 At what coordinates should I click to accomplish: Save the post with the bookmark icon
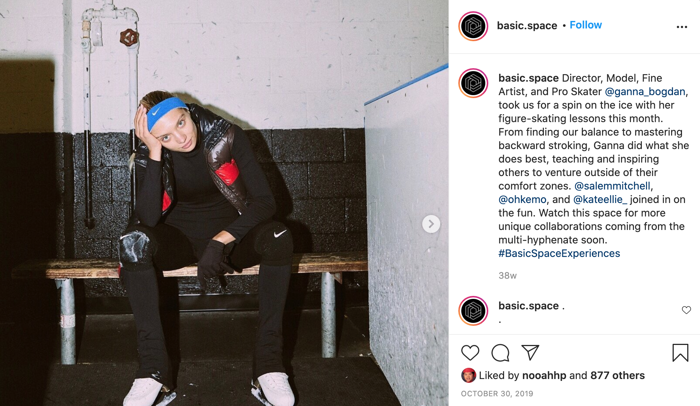pos(680,353)
